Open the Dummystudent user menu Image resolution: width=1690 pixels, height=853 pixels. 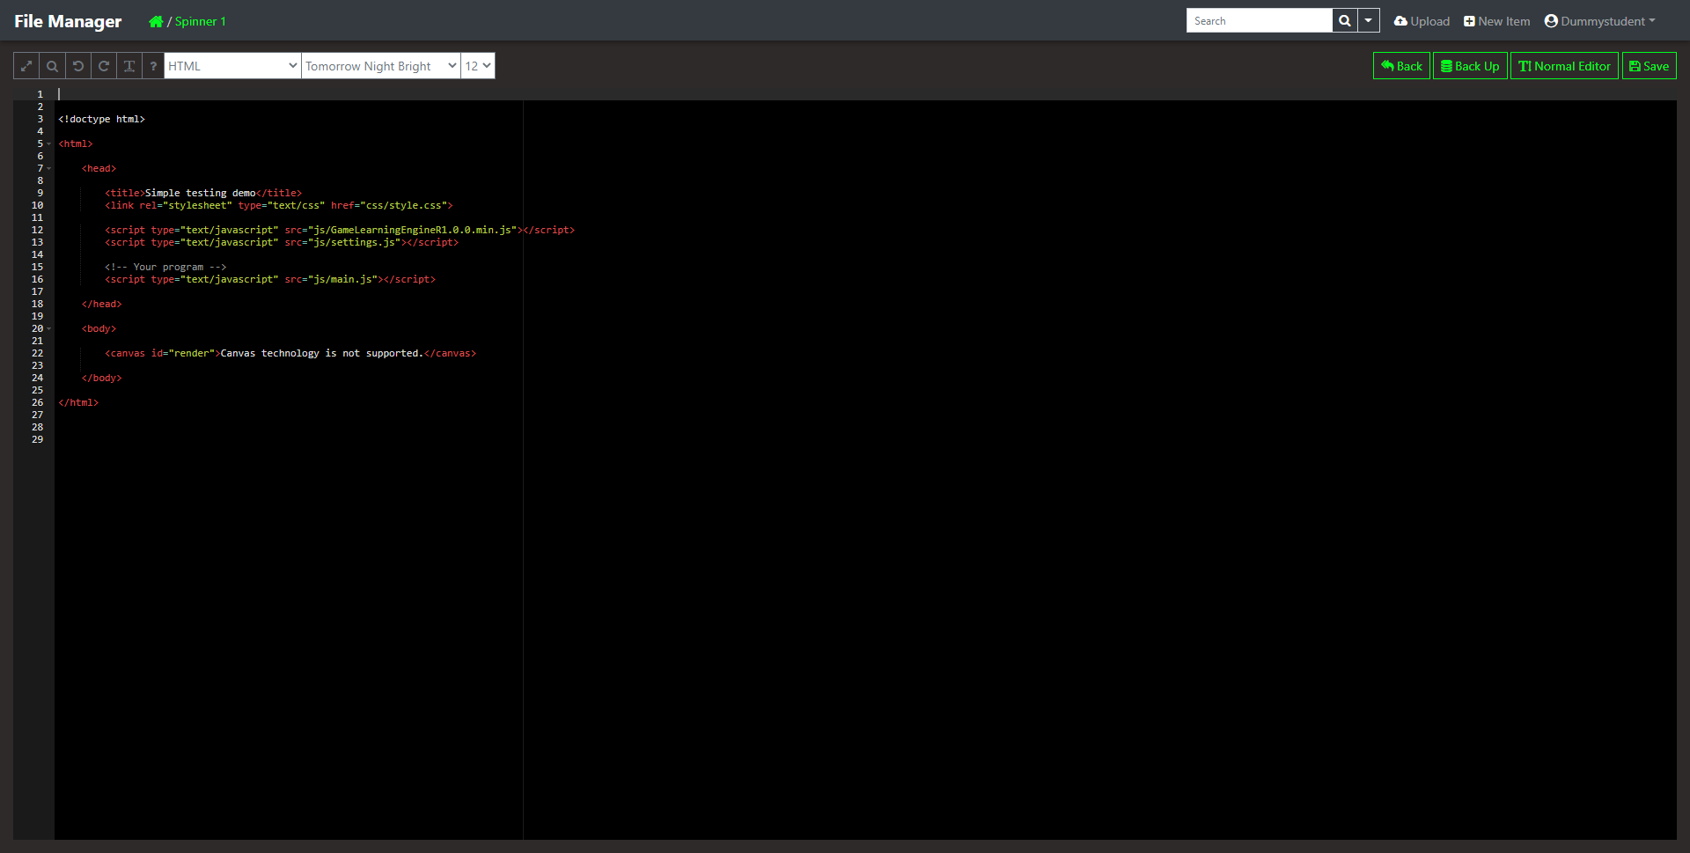(x=1599, y=21)
